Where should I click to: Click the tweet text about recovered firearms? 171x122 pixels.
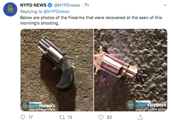click(91, 20)
